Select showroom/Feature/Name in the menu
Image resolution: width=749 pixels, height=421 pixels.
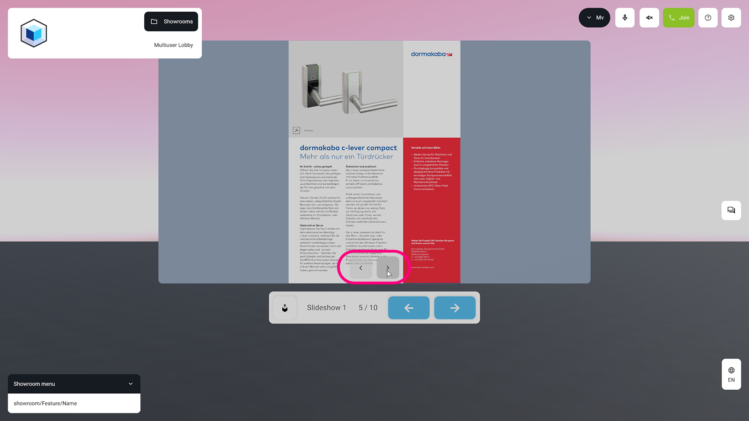(x=44, y=403)
